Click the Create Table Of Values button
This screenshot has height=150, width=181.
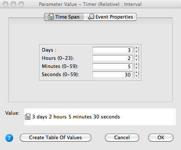pos(56,137)
